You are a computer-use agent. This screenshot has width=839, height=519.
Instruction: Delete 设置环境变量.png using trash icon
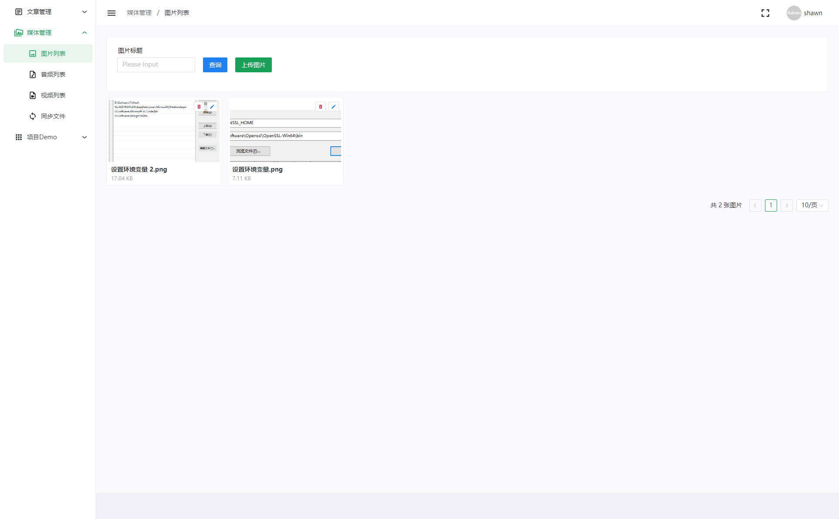321,107
